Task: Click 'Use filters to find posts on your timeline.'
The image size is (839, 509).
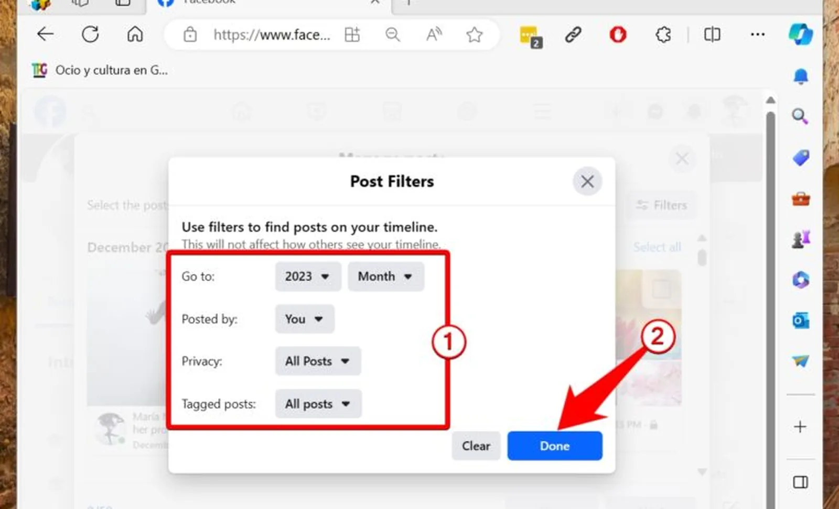Action: 309,227
